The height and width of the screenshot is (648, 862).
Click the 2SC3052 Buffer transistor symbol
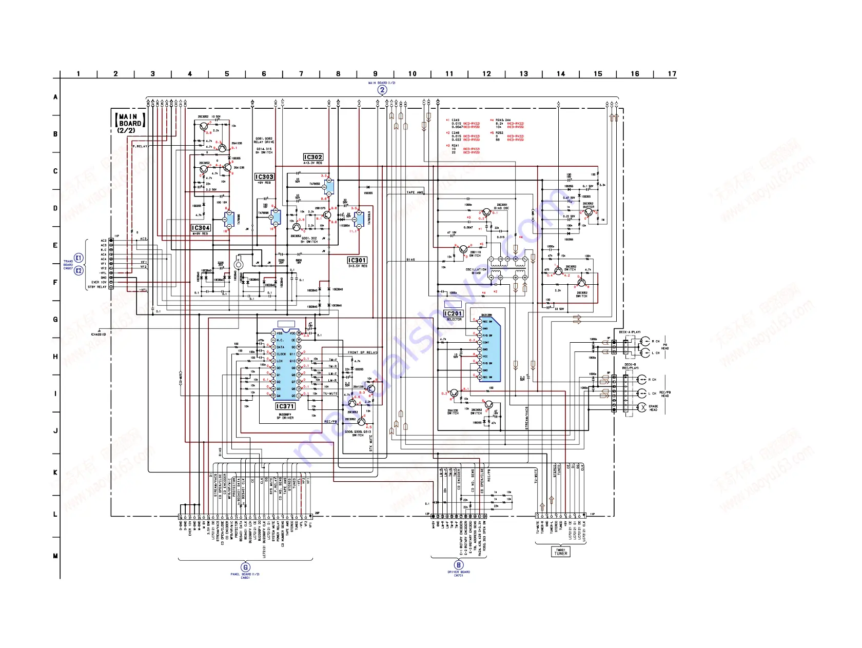click(588, 212)
